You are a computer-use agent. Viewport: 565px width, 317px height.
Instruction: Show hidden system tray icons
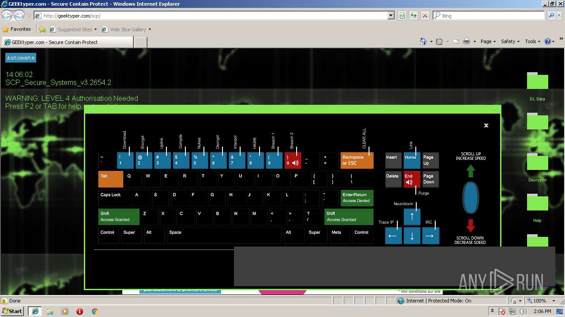(493, 311)
